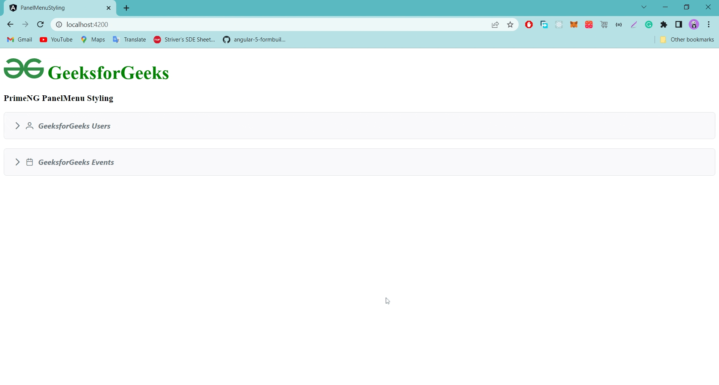The width and height of the screenshot is (719, 385).
Task: Restore down the browser window
Action: [x=687, y=7]
